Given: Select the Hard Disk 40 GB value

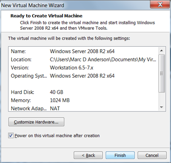Looking at the screenshot, I should click(57, 92).
